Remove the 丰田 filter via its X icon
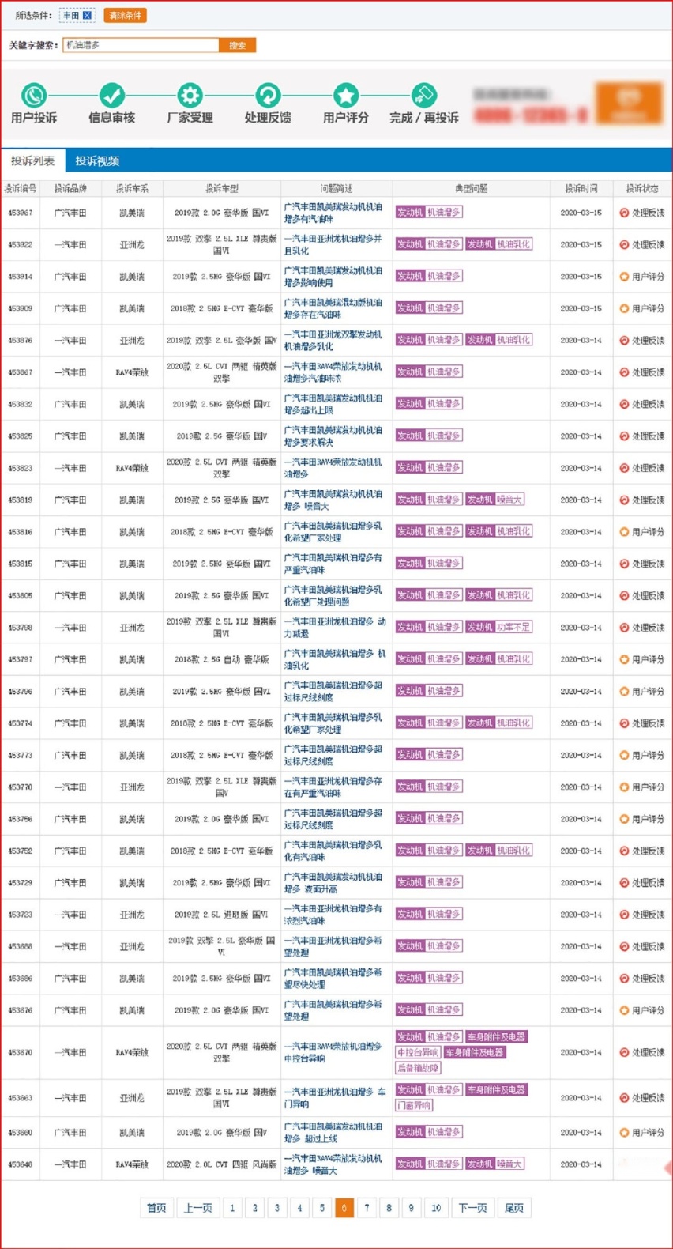 point(87,15)
